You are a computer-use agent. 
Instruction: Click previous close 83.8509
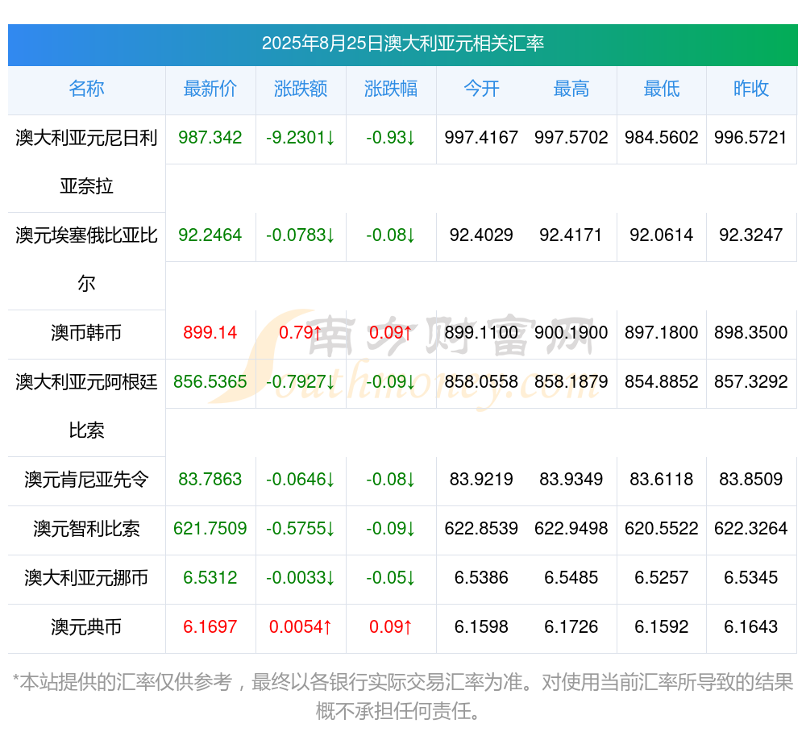751,480
